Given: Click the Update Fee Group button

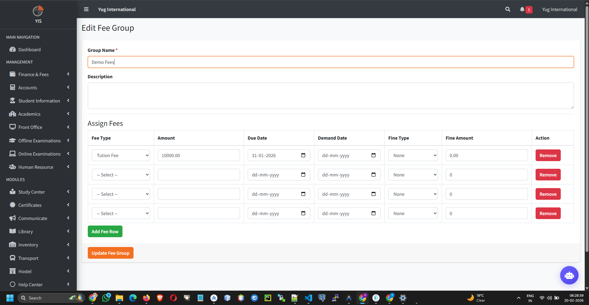Looking at the screenshot, I should (110, 253).
